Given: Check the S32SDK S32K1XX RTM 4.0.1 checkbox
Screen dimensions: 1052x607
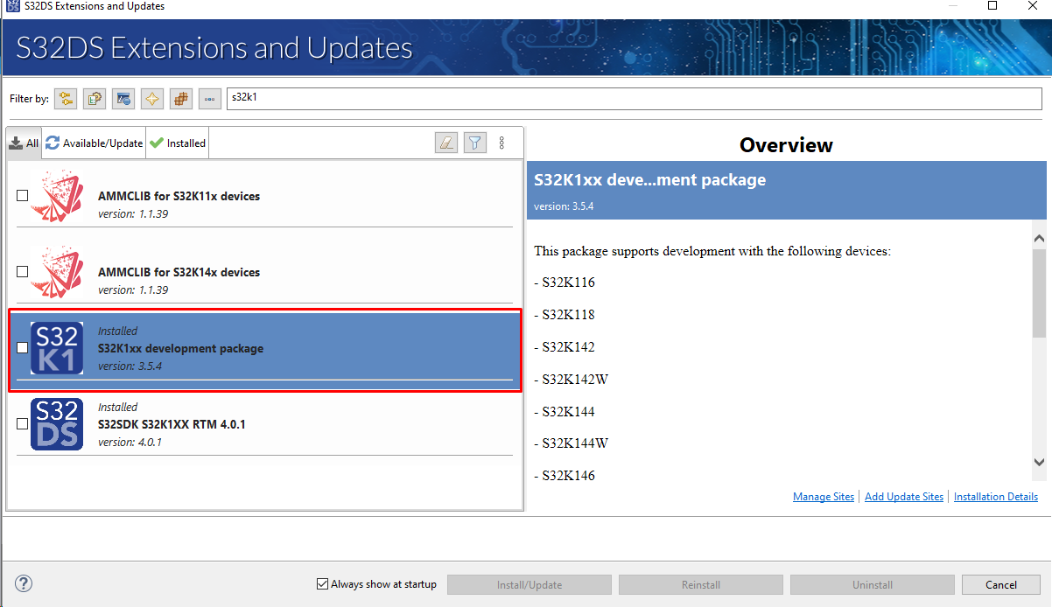Looking at the screenshot, I should (x=22, y=423).
